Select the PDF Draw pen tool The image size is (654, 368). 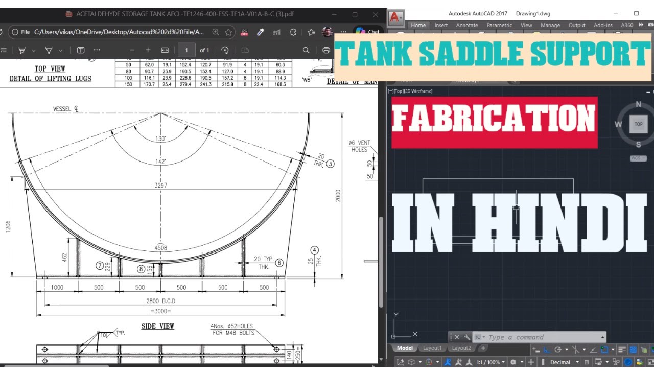tap(22, 50)
